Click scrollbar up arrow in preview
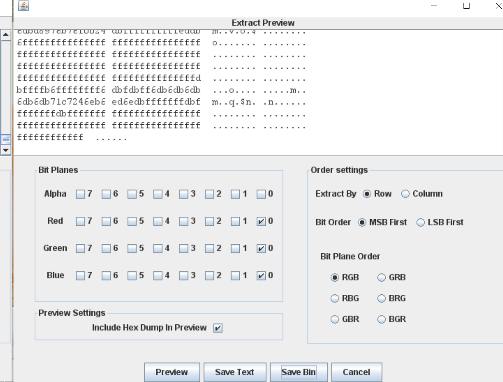This screenshot has width=503, height=382. [x=6, y=35]
